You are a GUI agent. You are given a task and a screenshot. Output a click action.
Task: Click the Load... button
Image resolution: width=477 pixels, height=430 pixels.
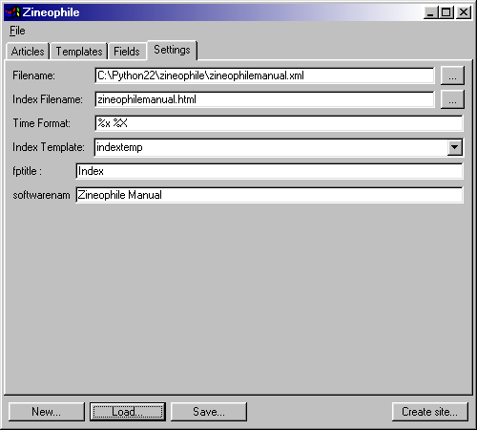(128, 412)
